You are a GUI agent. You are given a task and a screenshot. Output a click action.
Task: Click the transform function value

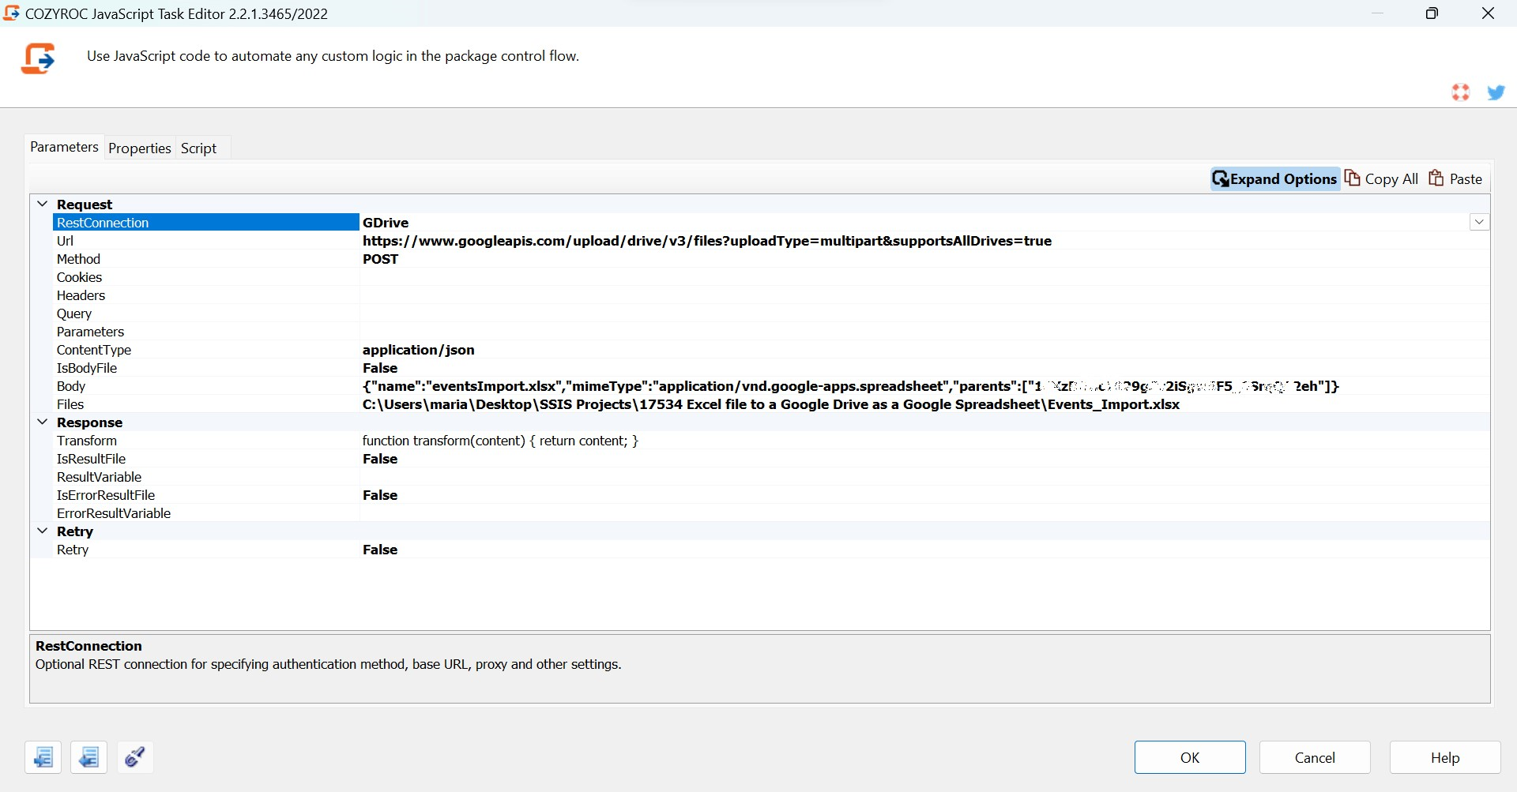pyautogui.click(x=500, y=441)
